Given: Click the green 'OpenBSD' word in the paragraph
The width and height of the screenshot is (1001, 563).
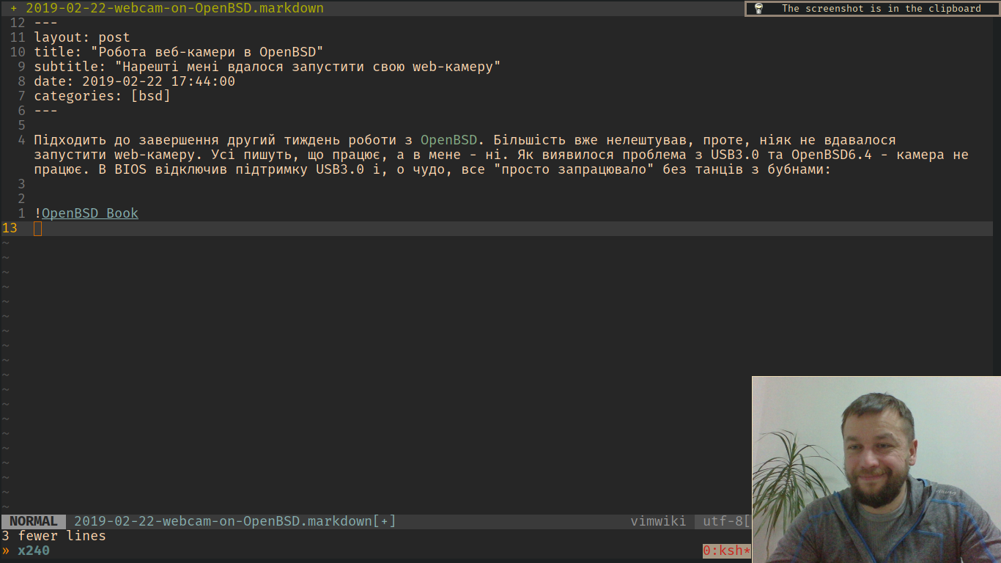Looking at the screenshot, I should point(448,140).
